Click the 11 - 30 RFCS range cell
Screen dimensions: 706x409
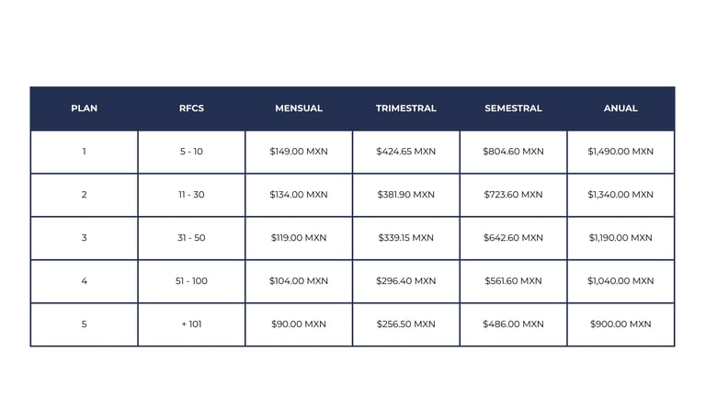[x=191, y=195]
